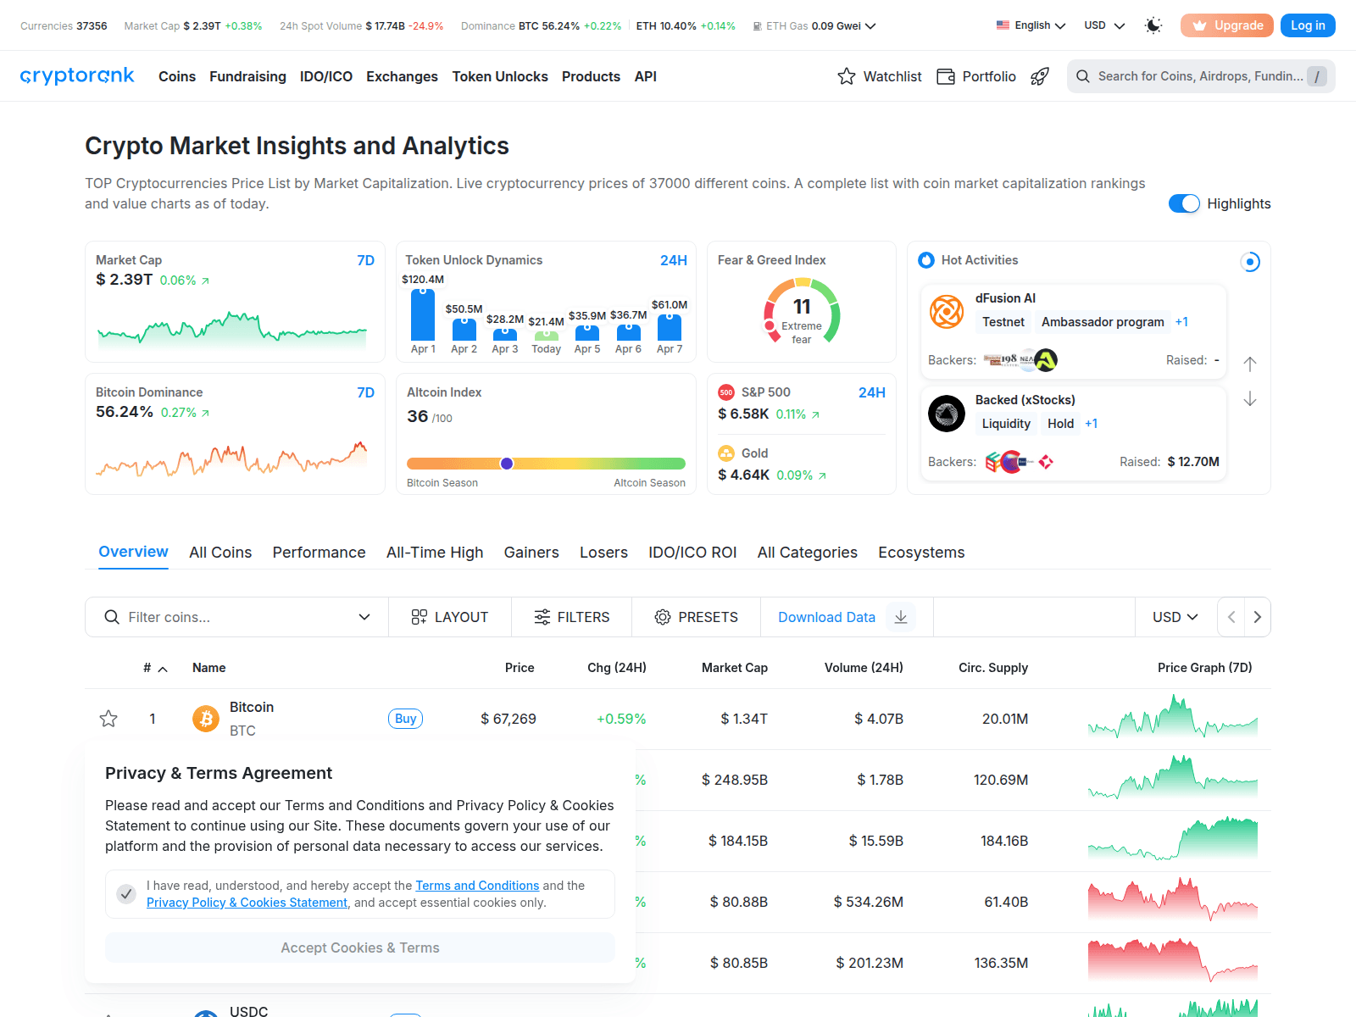
Task: Click the download icon next to Download Data
Action: point(901,617)
